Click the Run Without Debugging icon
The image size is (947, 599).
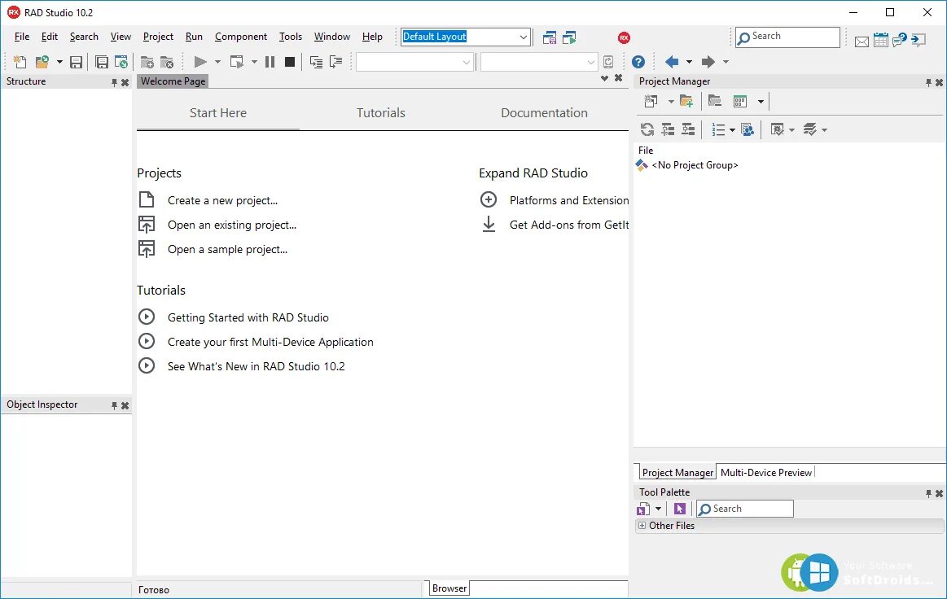point(237,62)
